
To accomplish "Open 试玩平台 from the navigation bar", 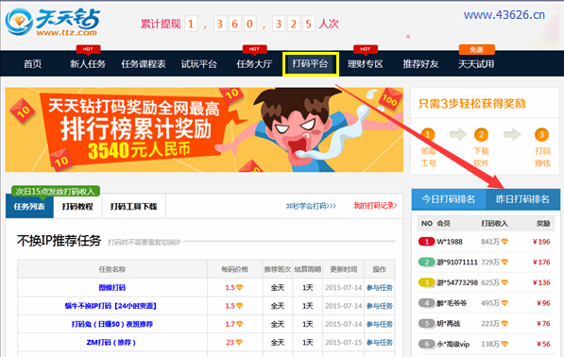I will click(199, 64).
